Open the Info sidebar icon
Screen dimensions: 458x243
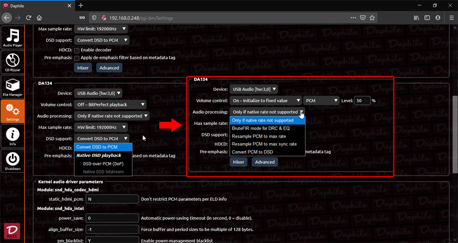coord(12,136)
